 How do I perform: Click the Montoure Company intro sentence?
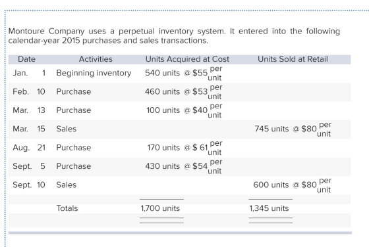pyautogui.click(x=174, y=31)
